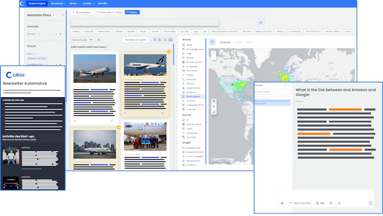Open the Activity menu
383x216 pixels.
tap(88, 4)
